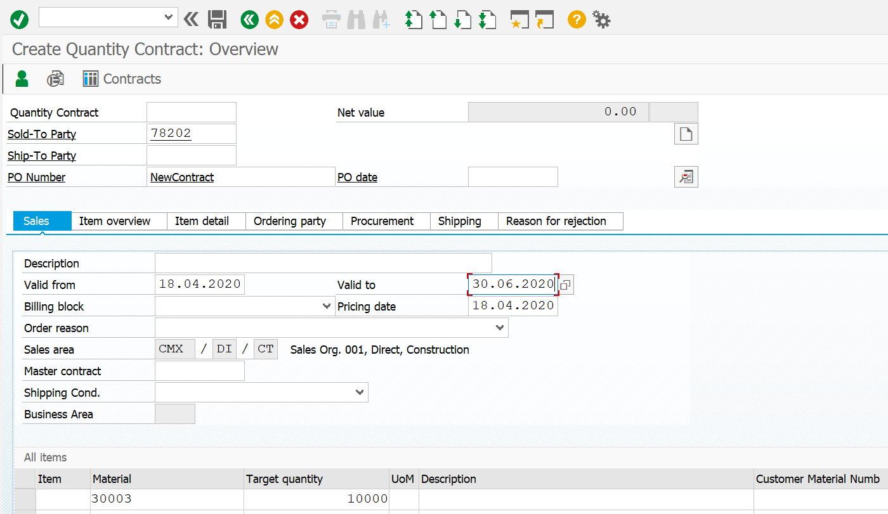Click the green person partner icon
The image size is (888, 514).
[x=22, y=79]
